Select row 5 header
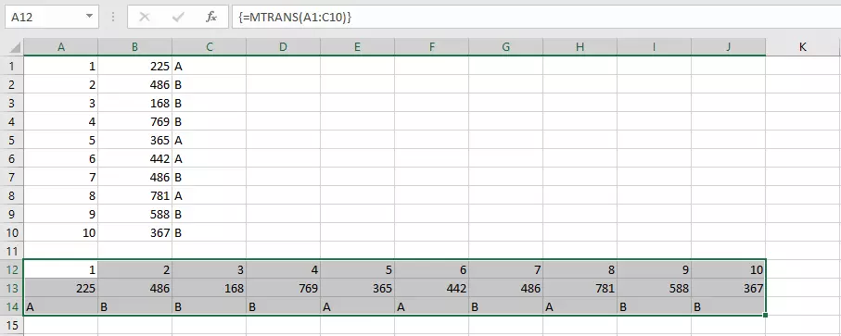This screenshot has height=336, width=841. 12,140
